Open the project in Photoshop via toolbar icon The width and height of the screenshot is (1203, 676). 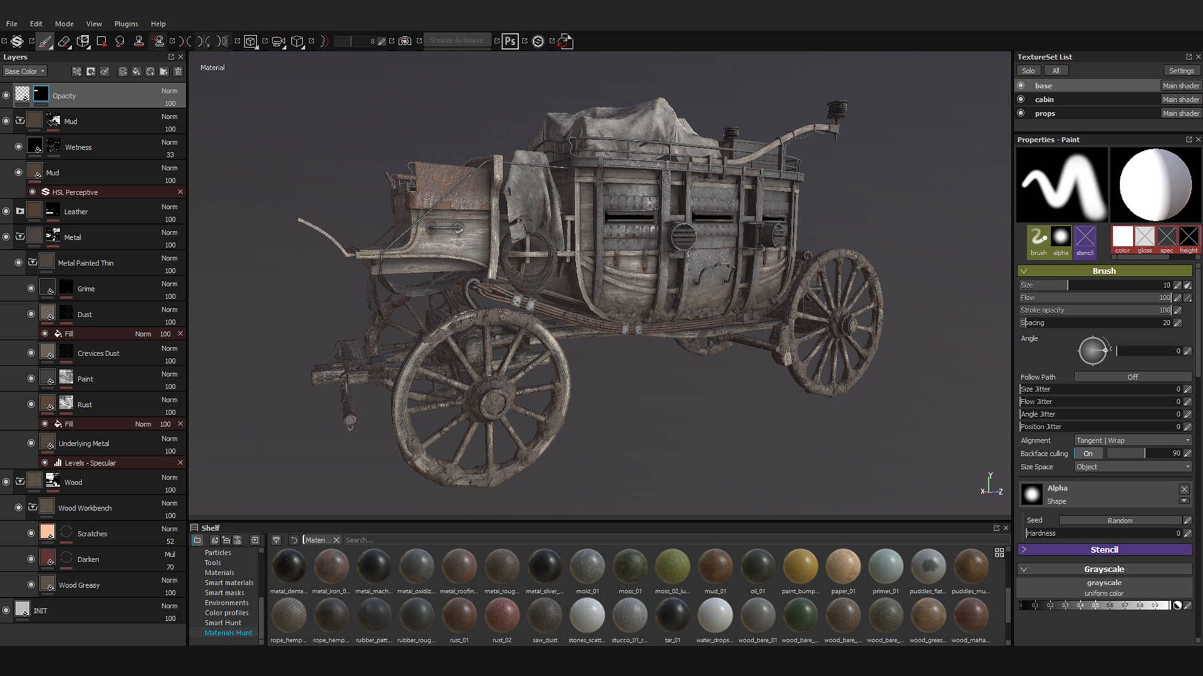coord(510,41)
